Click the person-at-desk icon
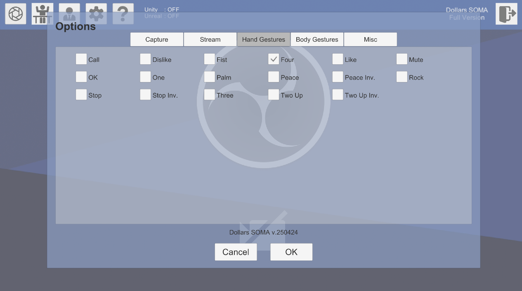Viewport: 522px width, 291px height. point(43,14)
